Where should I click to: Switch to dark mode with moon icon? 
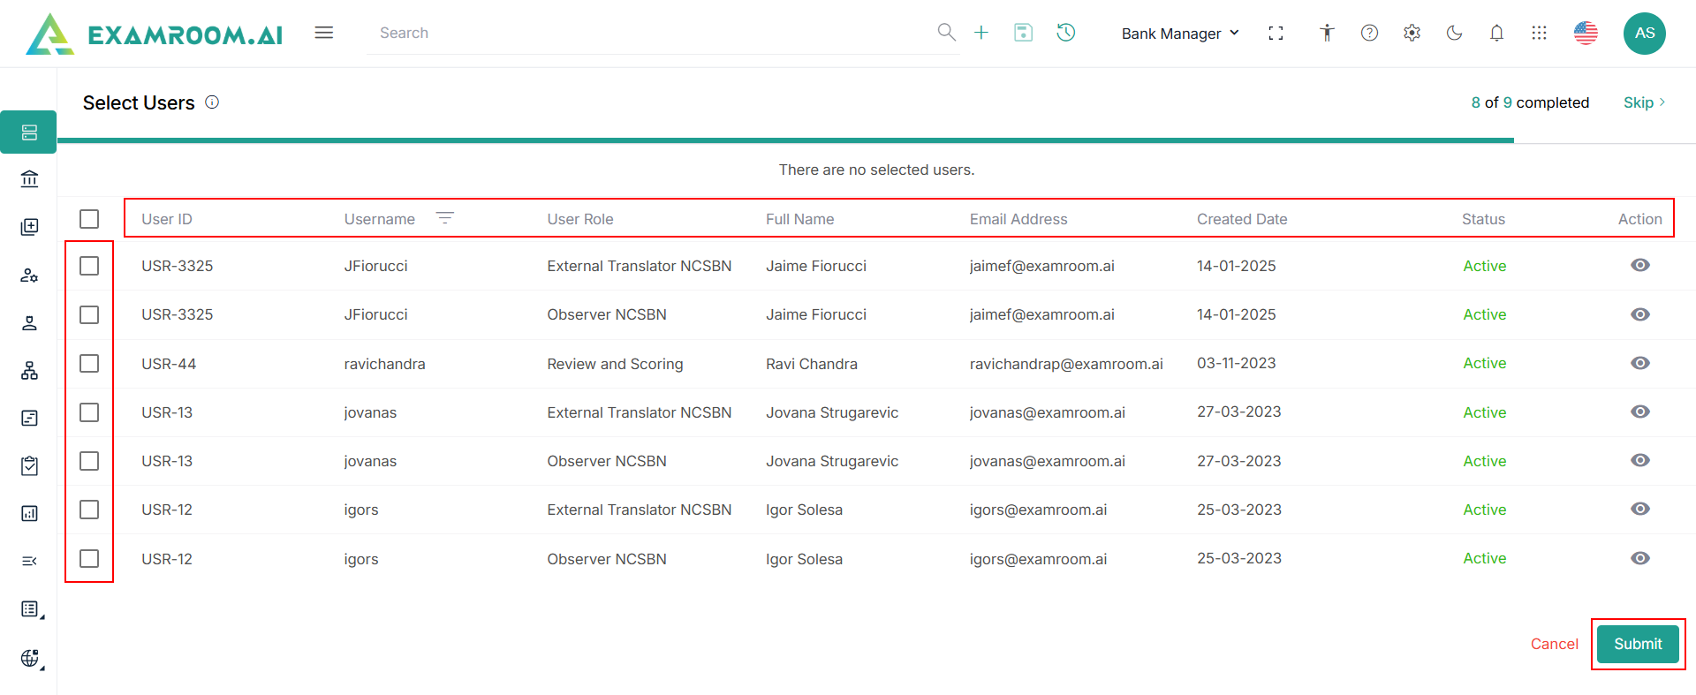click(1454, 33)
